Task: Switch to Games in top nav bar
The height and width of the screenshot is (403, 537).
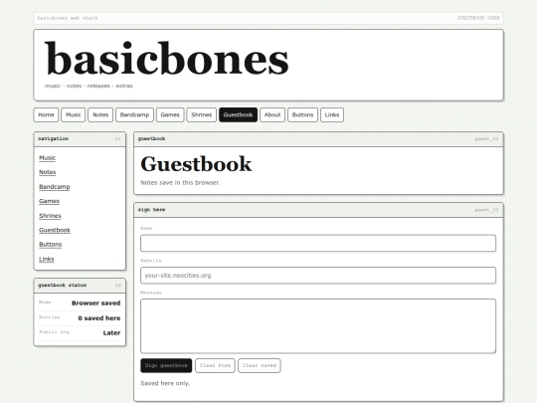Action: click(170, 114)
